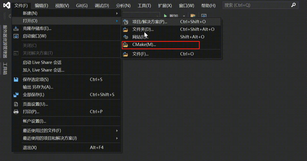Click the website globe icon
This screenshot has width=307, height=161.
click(126, 37)
